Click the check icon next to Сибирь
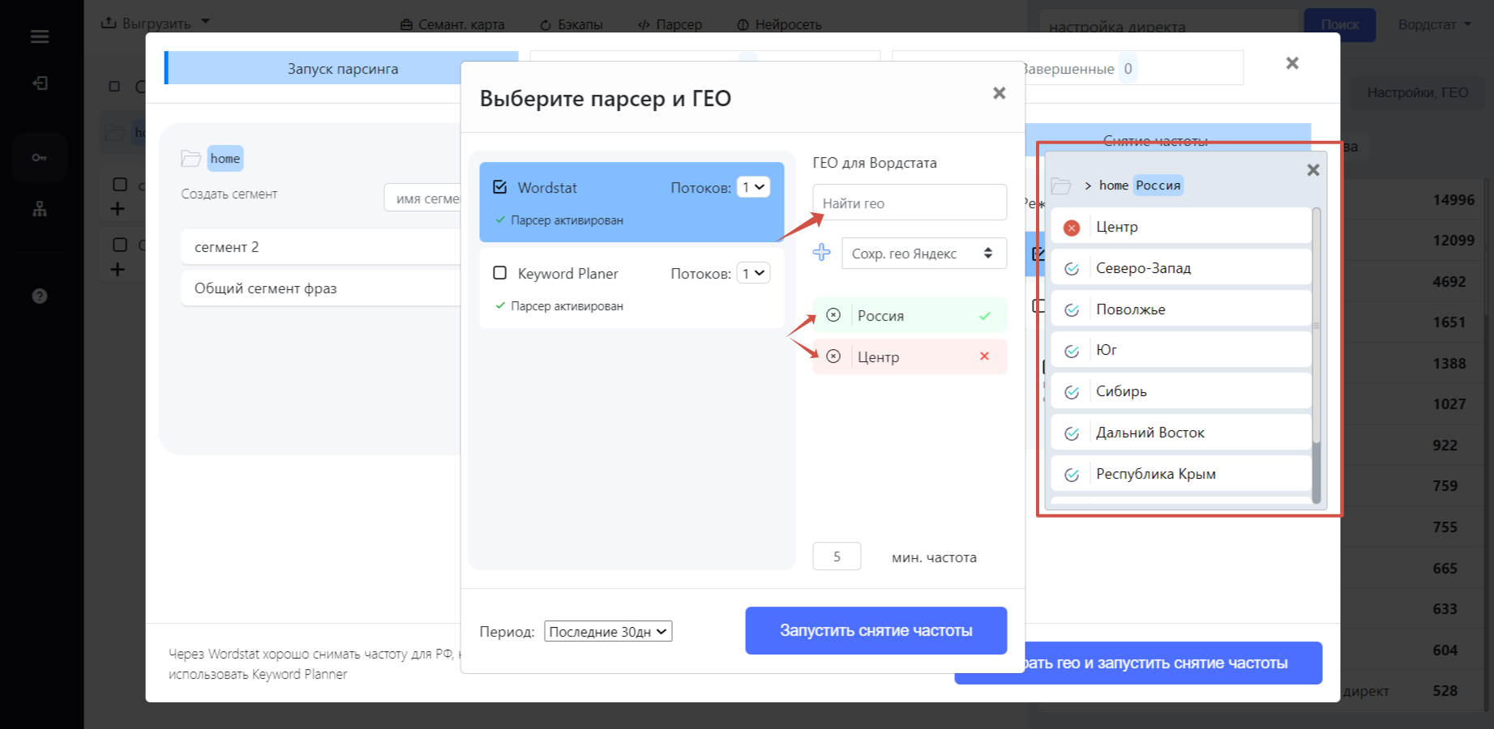The width and height of the screenshot is (1494, 729). tap(1072, 392)
